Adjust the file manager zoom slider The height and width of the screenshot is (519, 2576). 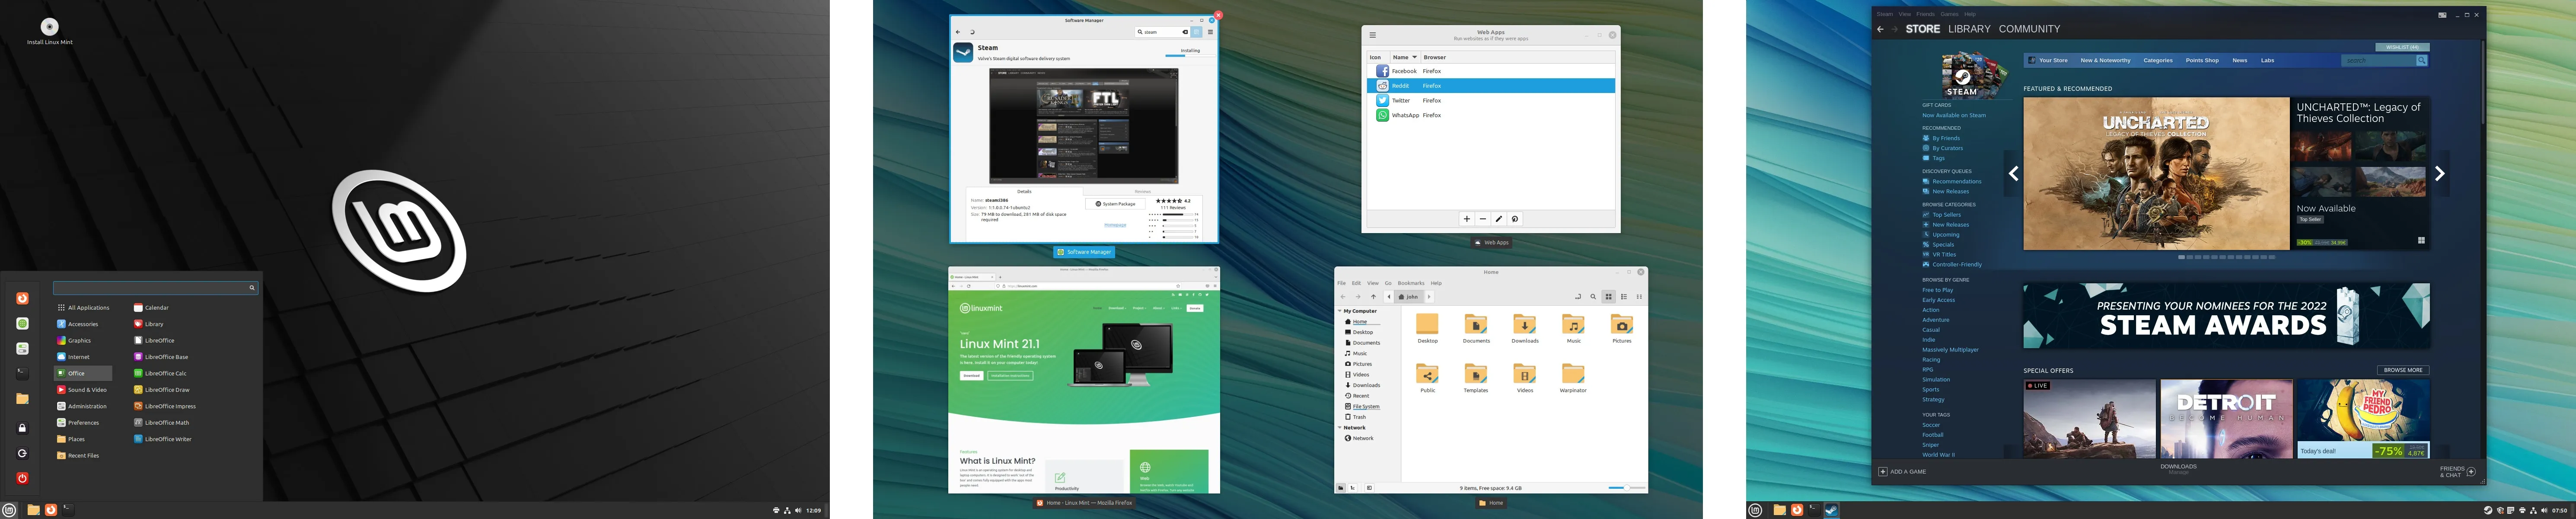(1626, 488)
